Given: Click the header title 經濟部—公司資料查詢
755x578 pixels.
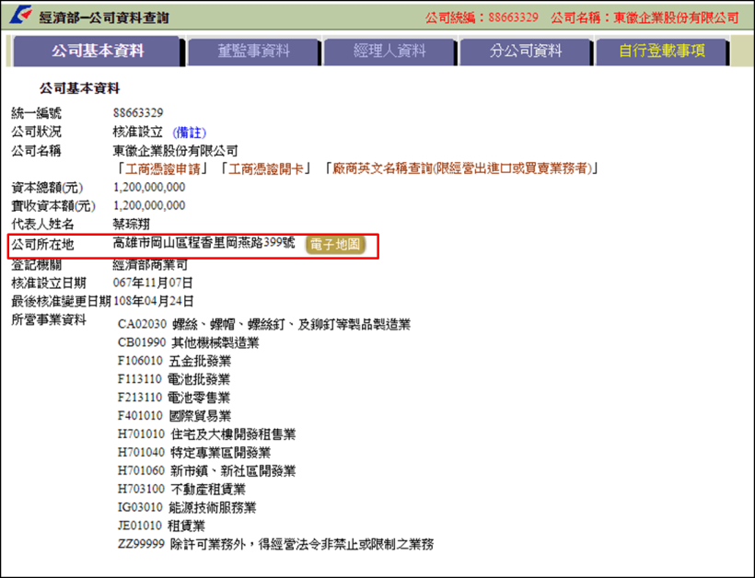Looking at the screenshot, I should click(104, 17).
